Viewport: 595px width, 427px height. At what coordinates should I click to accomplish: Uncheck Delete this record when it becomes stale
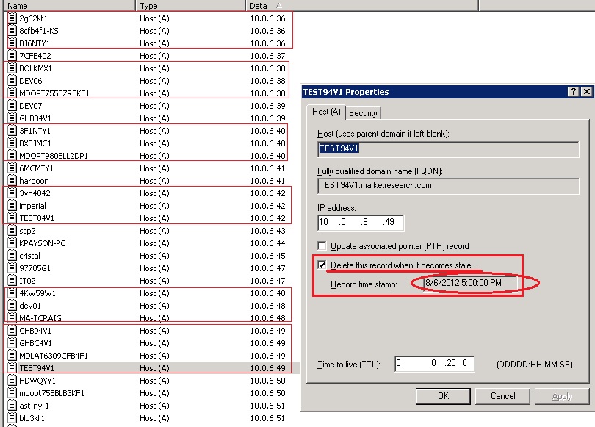(323, 266)
